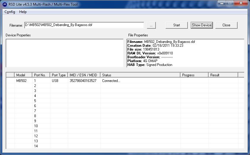Click the Creation Date 02/18/2011 line
Viewport: 250px width, 155px height.
pos(155,46)
